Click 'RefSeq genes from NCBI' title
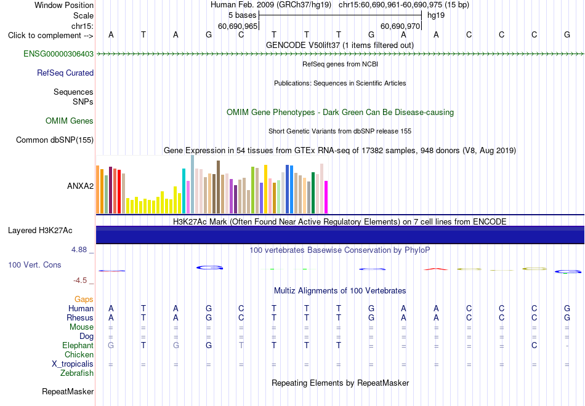The width and height of the screenshot is (585, 406). click(x=340, y=64)
